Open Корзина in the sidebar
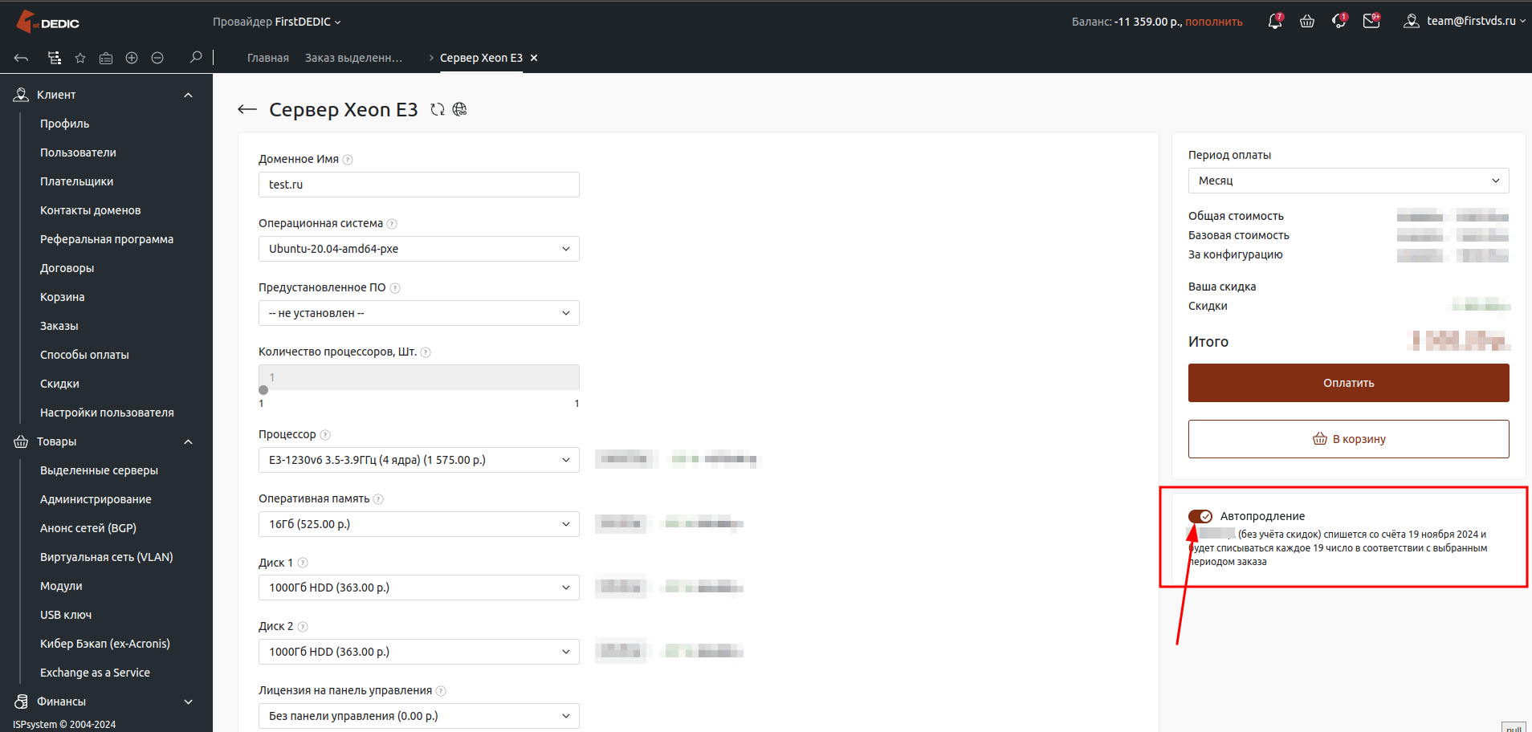 pos(63,297)
